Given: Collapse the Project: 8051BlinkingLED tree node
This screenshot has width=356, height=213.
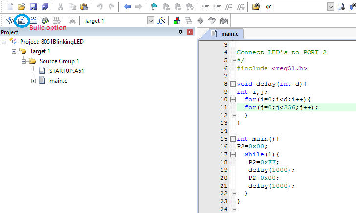Looking at the screenshot, I should 4,42.
